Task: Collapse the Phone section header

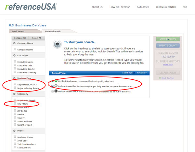Action: pos(28,131)
